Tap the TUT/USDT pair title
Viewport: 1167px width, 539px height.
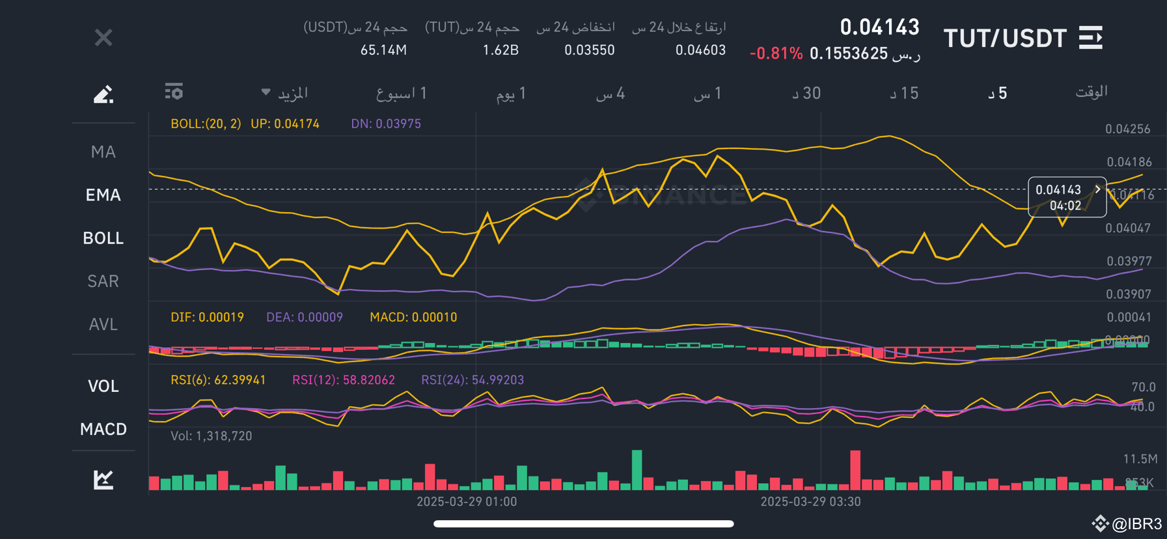(1005, 38)
